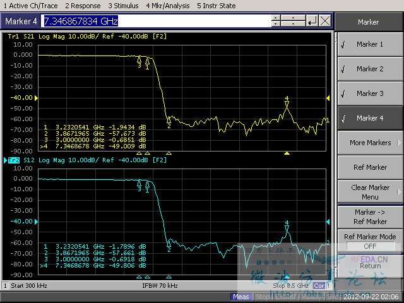Increase marker frequency with the small up stepper
404x303 pixels.
click(276, 18)
